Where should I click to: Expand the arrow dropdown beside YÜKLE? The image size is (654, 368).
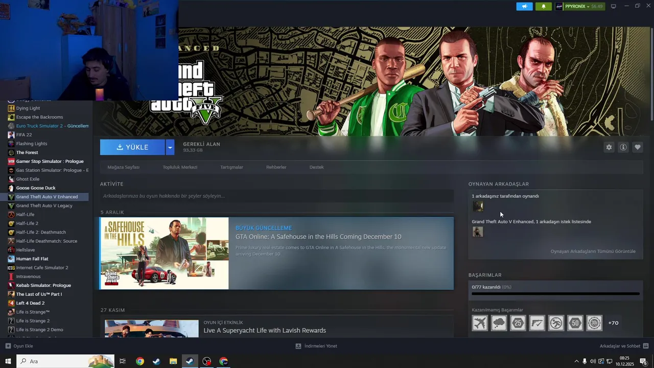point(170,147)
